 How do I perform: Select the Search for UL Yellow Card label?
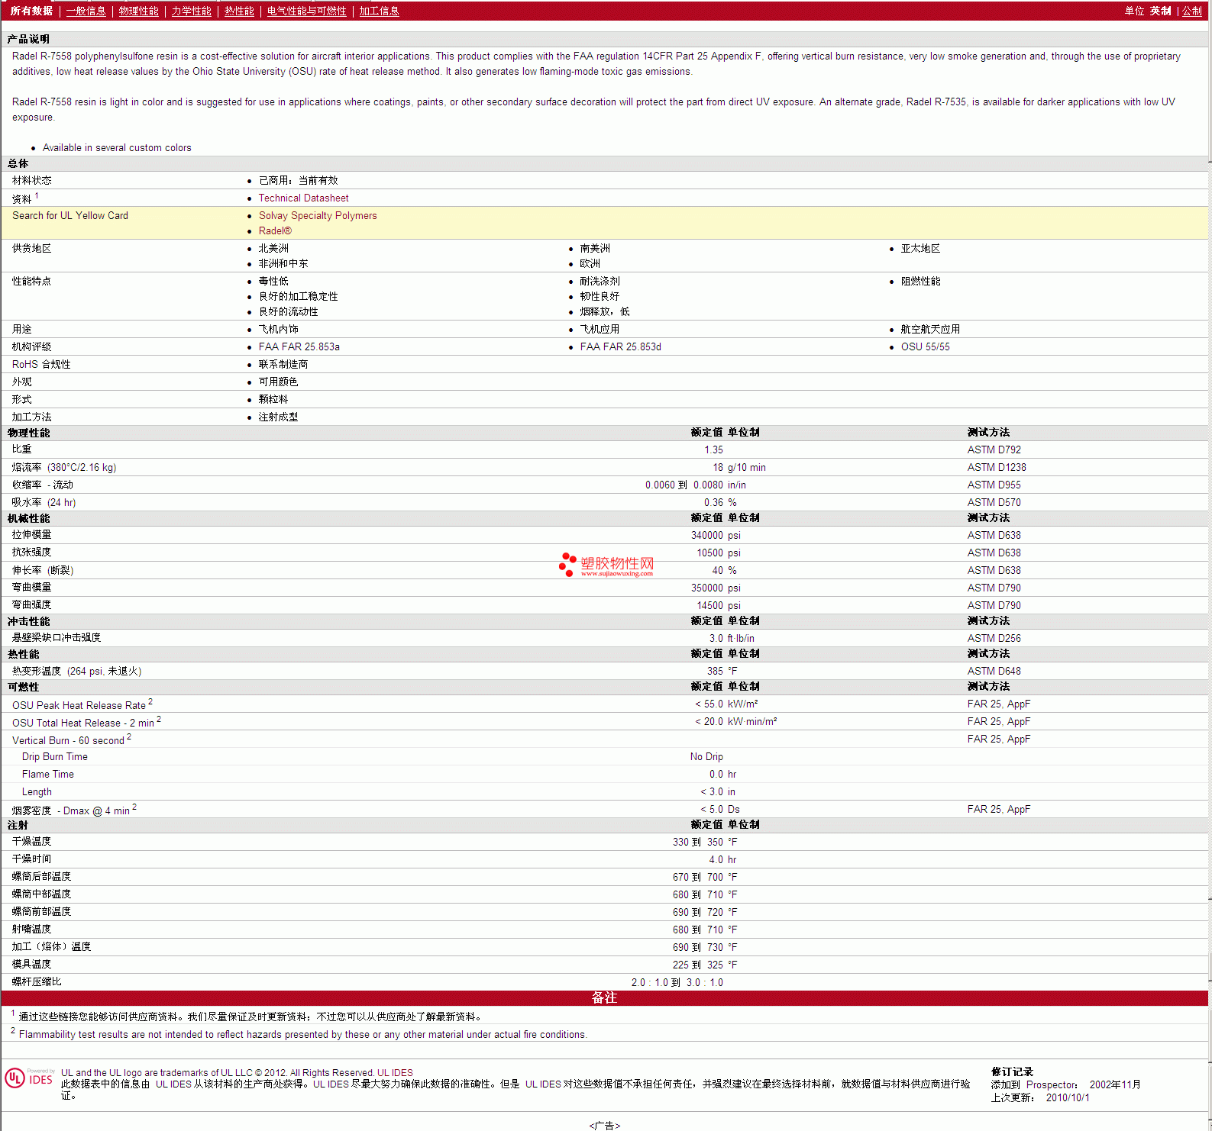click(x=70, y=215)
